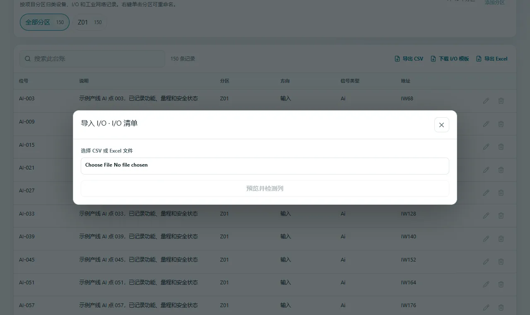Click address cell IW68
This screenshot has width=530, height=315.
pyautogui.click(x=407, y=99)
